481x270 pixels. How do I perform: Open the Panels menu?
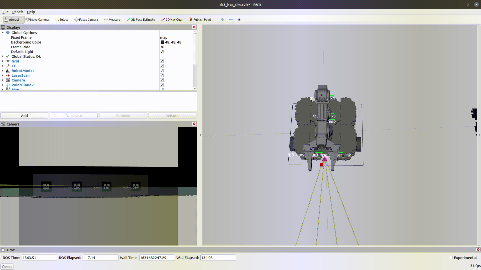click(x=18, y=12)
